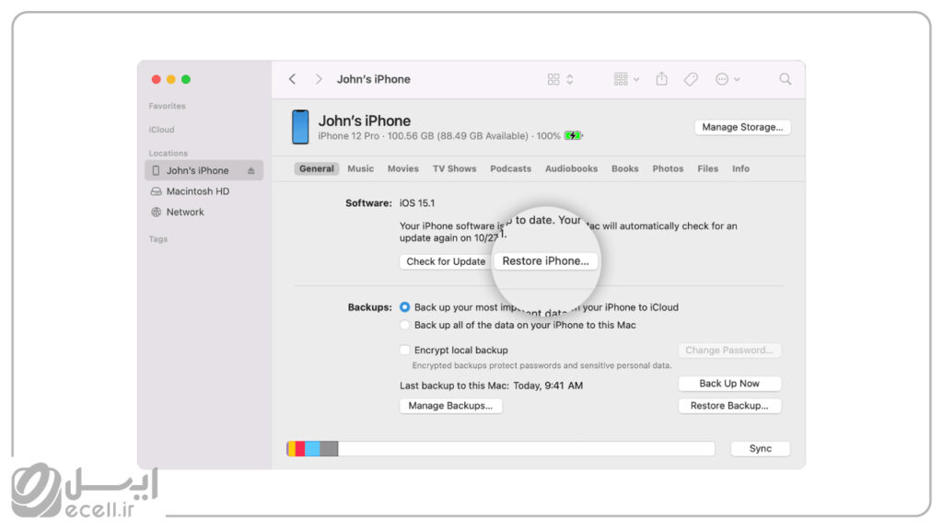The height and width of the screenshot is (530, 943).
Task: Click the iPhone 12 Pro capacity details text
Action: pos(424,136)
